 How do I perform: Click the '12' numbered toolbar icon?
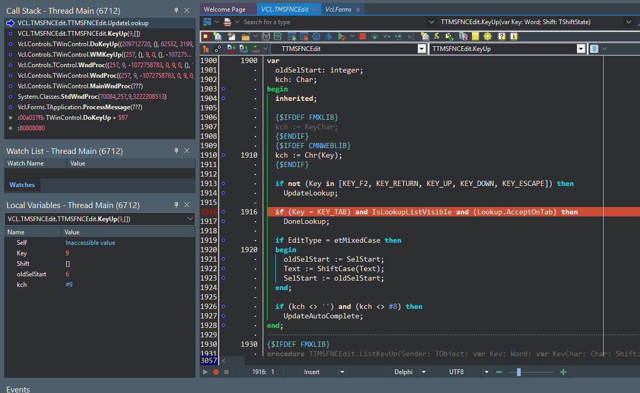463,36
